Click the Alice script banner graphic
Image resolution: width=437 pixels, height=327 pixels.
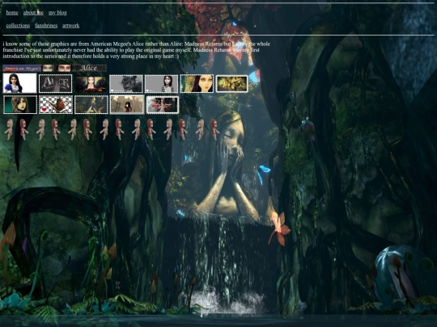pyautogui.click(x=89, y=68)
